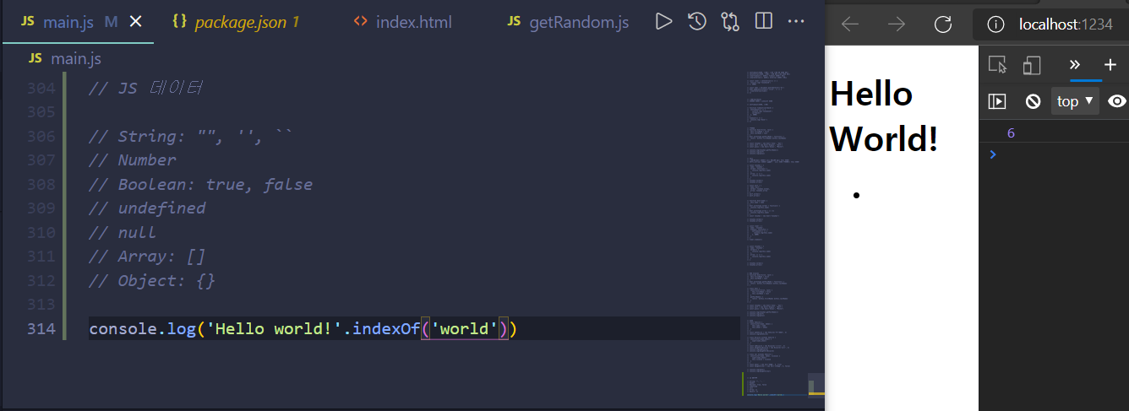
Task: Open the package.json editor tab
Action: [x=236, y=22]
